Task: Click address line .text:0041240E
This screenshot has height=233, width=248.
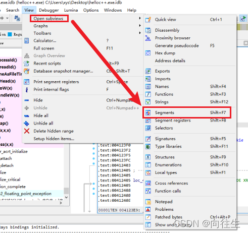Action: click(x=115, y=201)
